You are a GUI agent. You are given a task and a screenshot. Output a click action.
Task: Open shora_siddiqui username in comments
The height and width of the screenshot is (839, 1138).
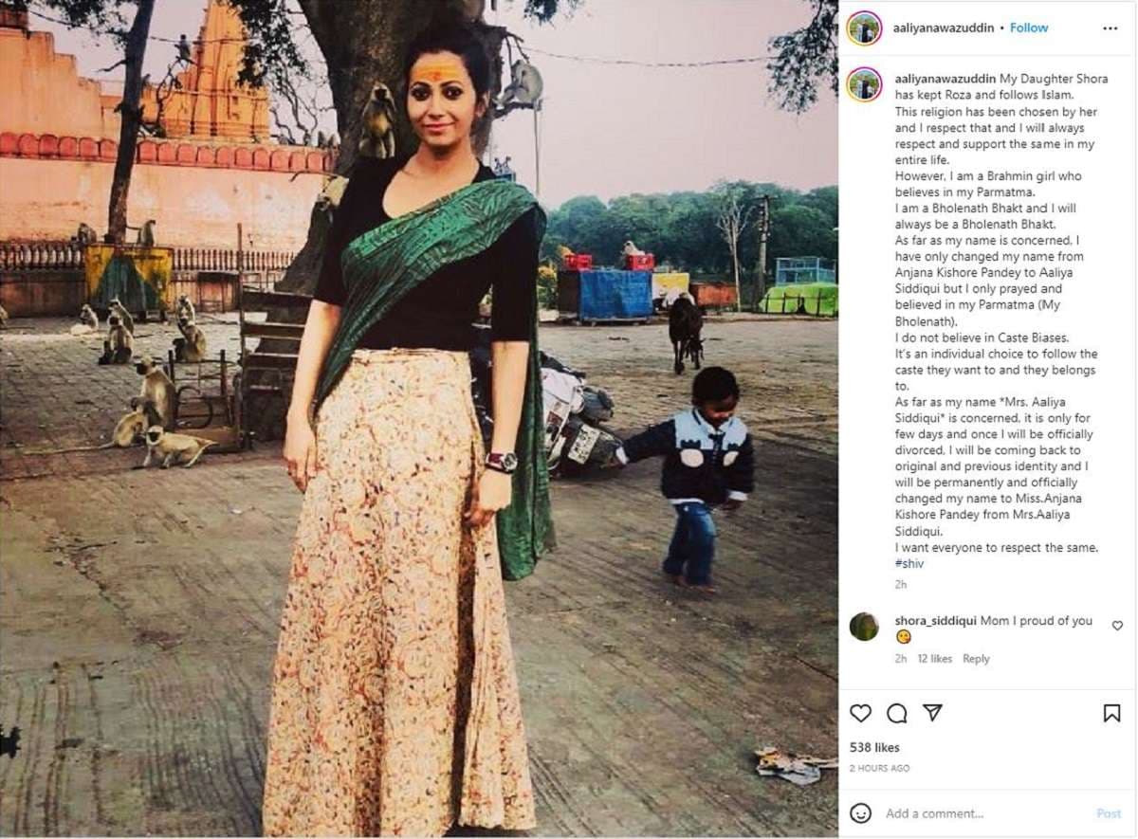click(x=935, y=621)
